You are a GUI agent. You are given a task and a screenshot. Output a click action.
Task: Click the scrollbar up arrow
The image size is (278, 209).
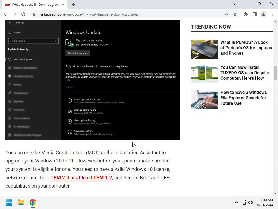tap(276, 22)
